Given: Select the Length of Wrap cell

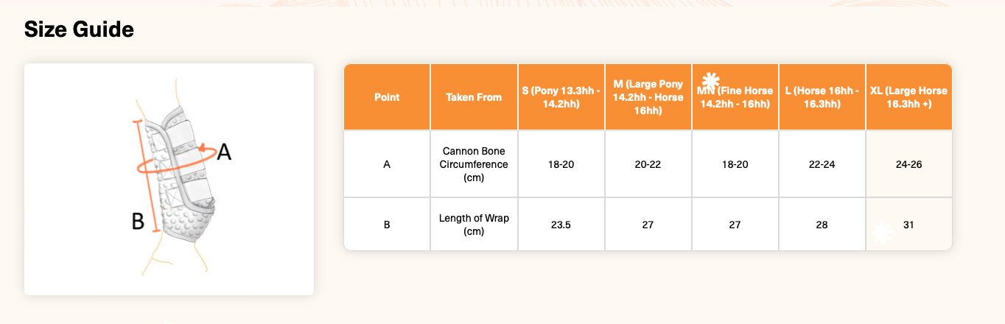Looking at the screenshot, I should pos(474,225).
